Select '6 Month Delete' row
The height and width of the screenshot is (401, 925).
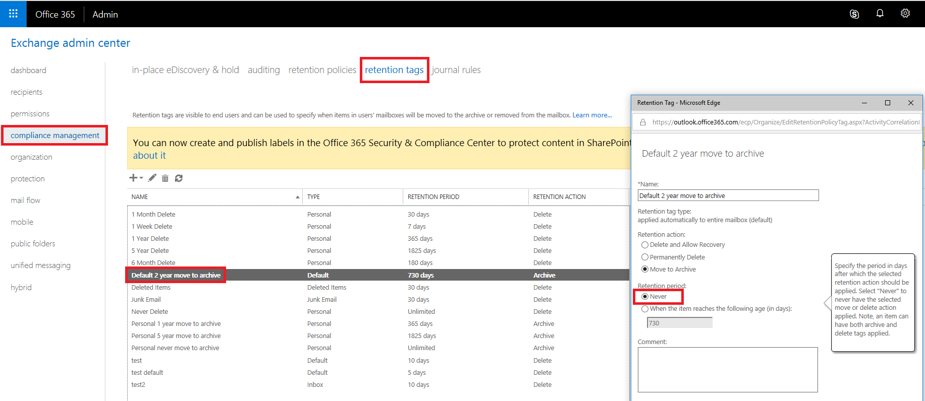(378, 263)
